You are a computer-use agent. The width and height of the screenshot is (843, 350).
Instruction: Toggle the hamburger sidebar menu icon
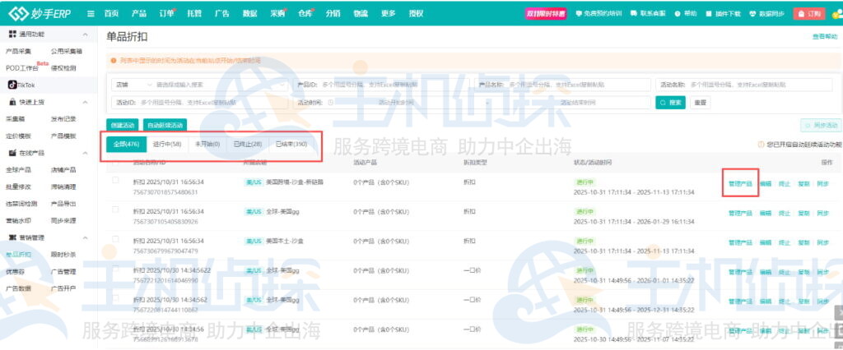[91, 14]
